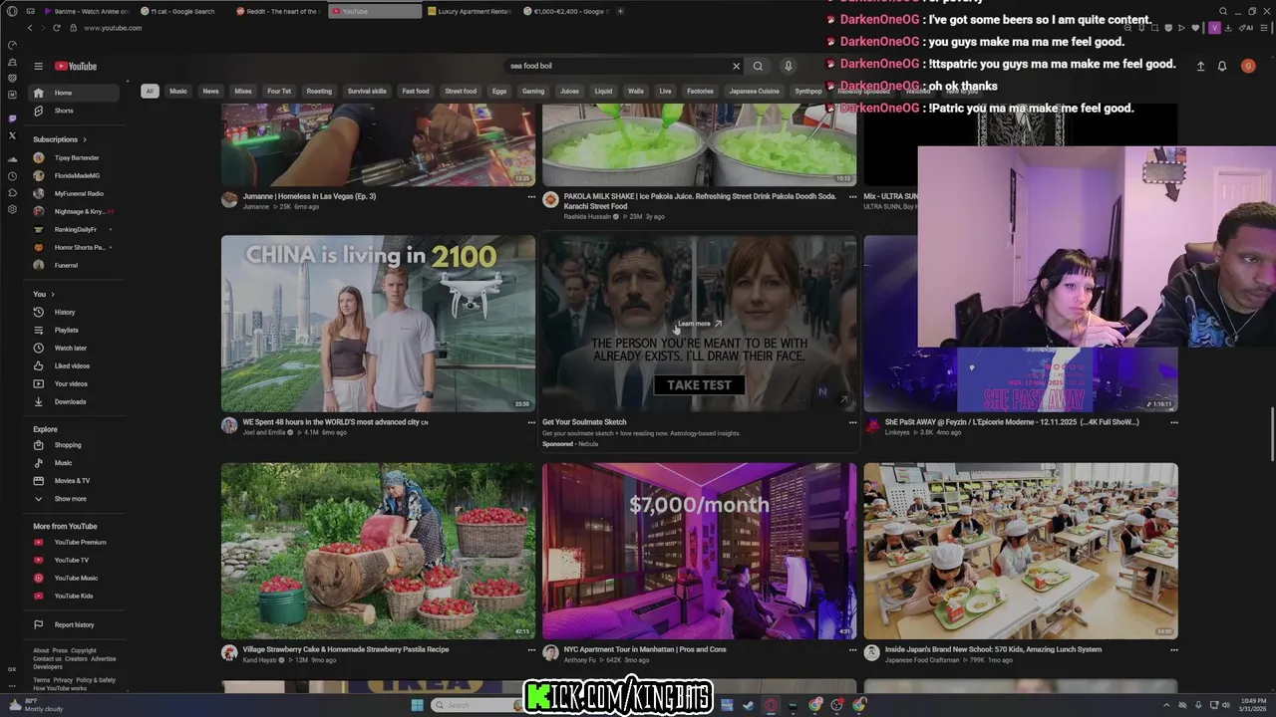Open YouTube Premium link
This screenshot has width=1276, height=717.
[x=75, y=542]
